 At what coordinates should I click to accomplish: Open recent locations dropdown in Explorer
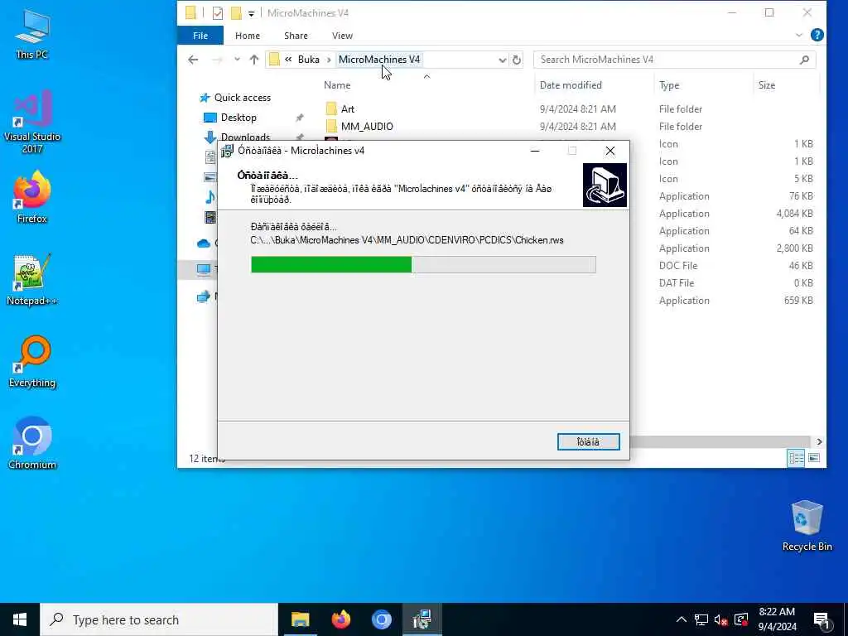pos(237,60)
